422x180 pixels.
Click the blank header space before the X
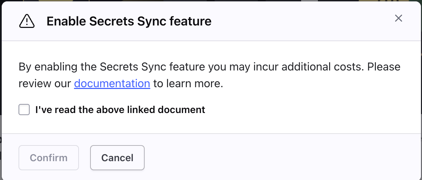(x=300, y=21)
